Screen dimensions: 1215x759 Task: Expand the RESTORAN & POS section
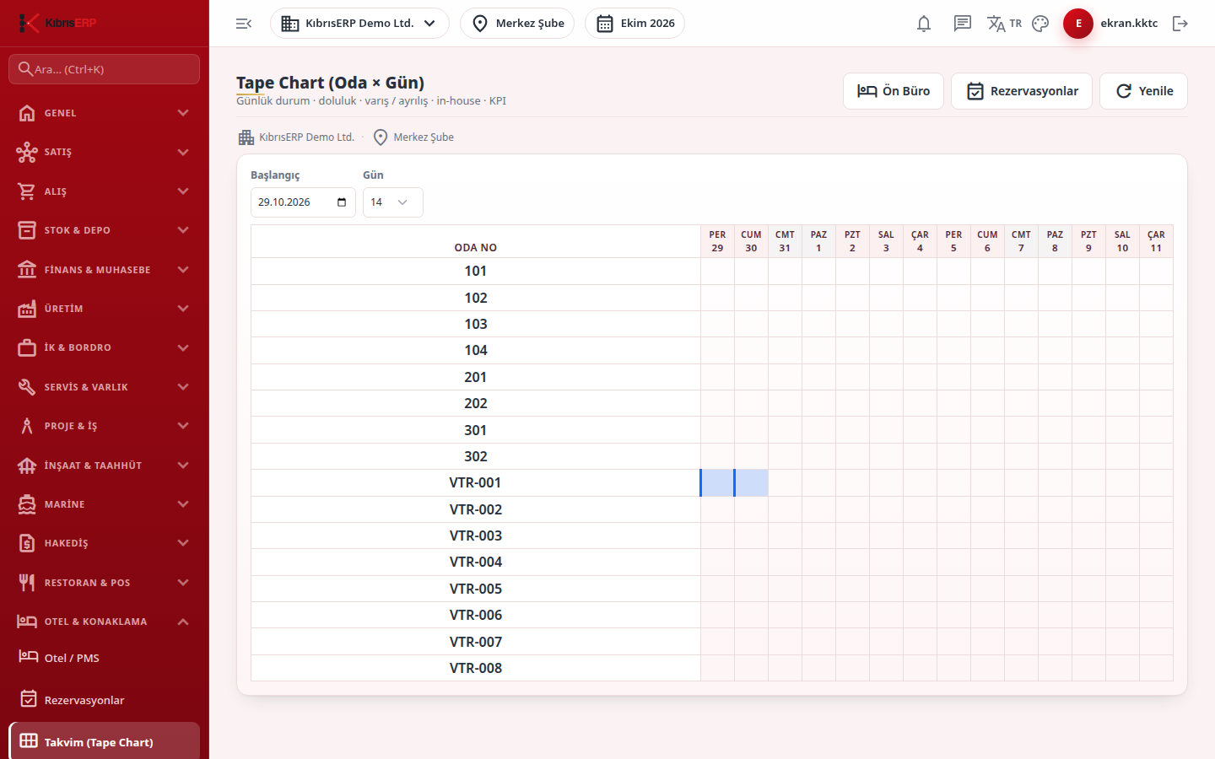coord(105,583)
